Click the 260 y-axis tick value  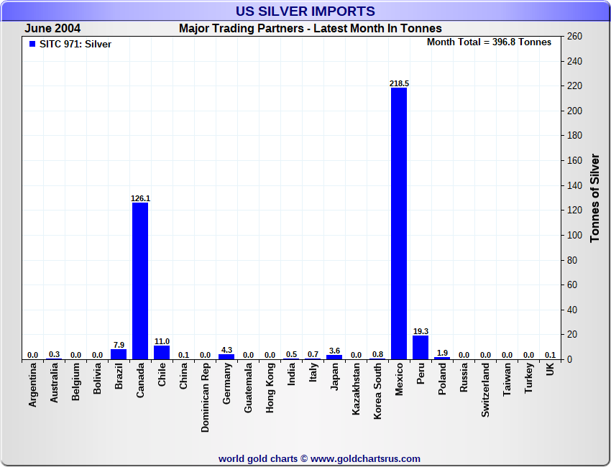574,36
